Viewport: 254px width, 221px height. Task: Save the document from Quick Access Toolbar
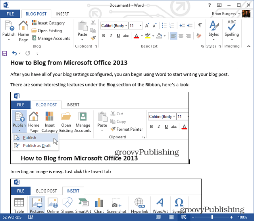(5, 53)
